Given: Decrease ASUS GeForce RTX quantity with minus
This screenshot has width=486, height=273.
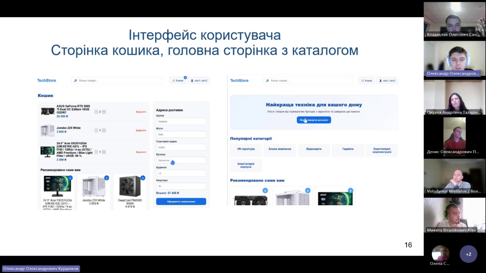Looking at the screenshot, I should [96, 112].
